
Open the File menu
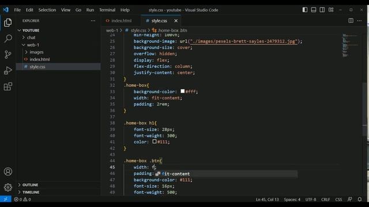click(x=17, y=10)
